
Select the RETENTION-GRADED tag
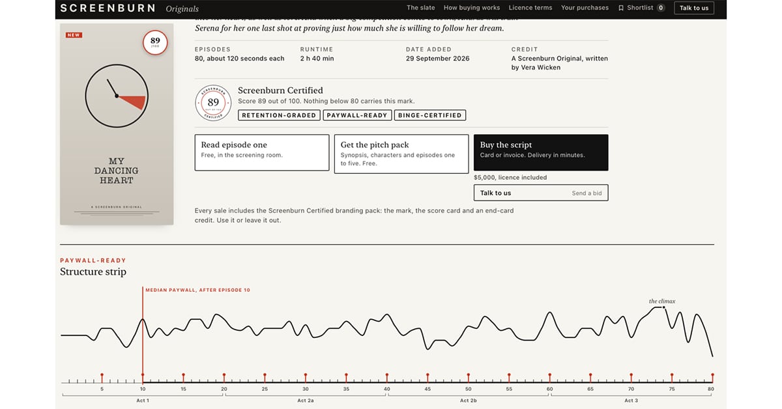(x=279, y=115)
